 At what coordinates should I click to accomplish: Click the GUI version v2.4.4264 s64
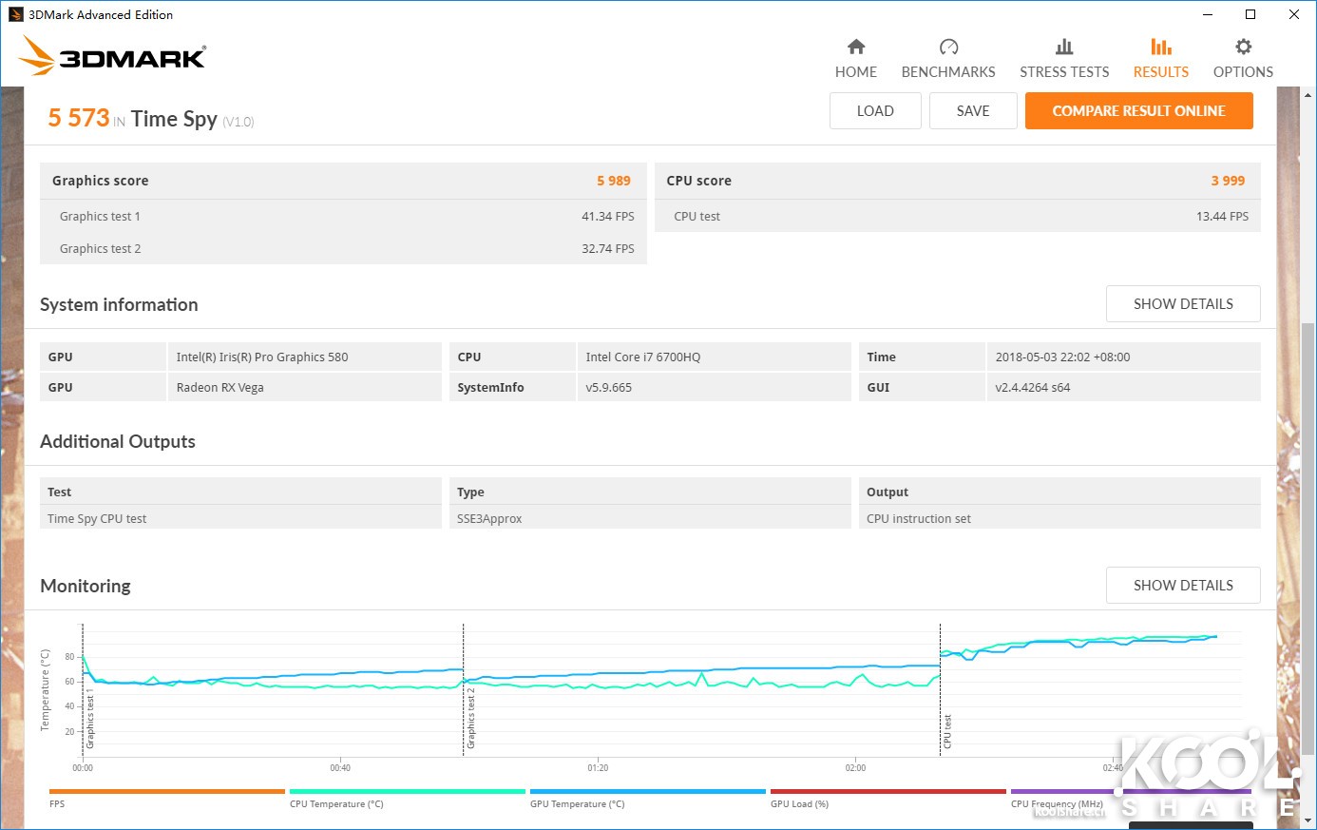click(1033, 388)
